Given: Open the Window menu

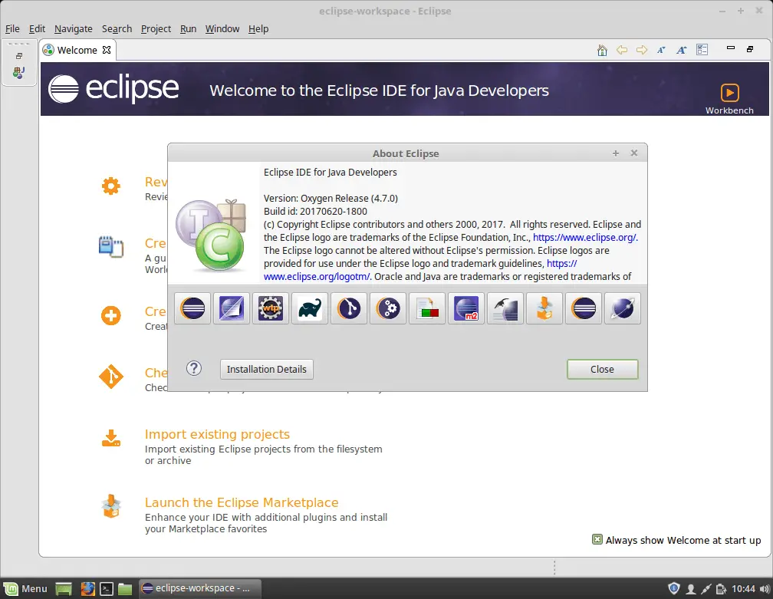Looking at the screenshot, I should (222, 28).
